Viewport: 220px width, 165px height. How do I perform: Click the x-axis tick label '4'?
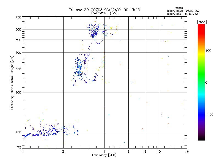105,152
